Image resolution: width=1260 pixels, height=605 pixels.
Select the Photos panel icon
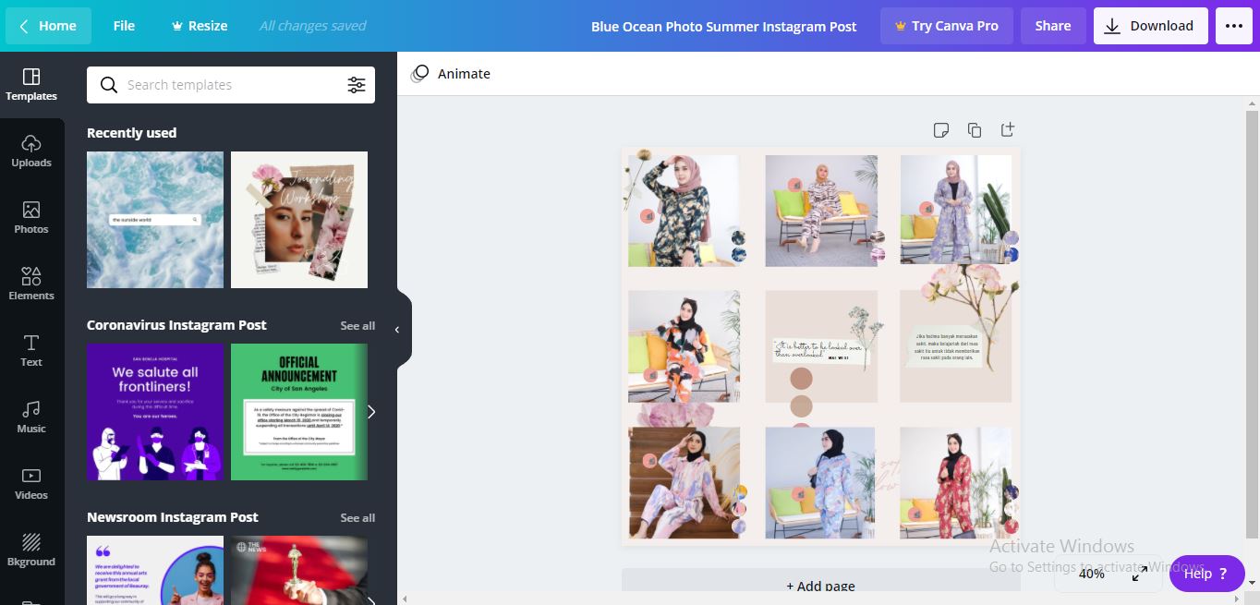(x=31, y=219)
